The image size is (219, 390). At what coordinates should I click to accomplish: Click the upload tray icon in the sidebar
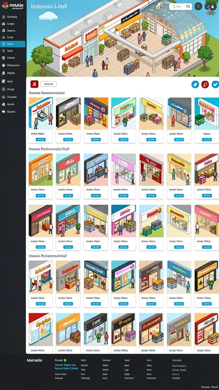3,73
